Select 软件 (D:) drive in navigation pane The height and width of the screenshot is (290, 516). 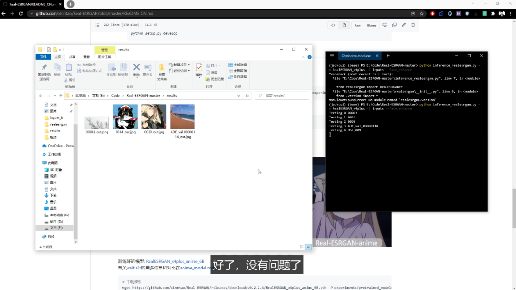pyautogui.click(x=54, y=222)
